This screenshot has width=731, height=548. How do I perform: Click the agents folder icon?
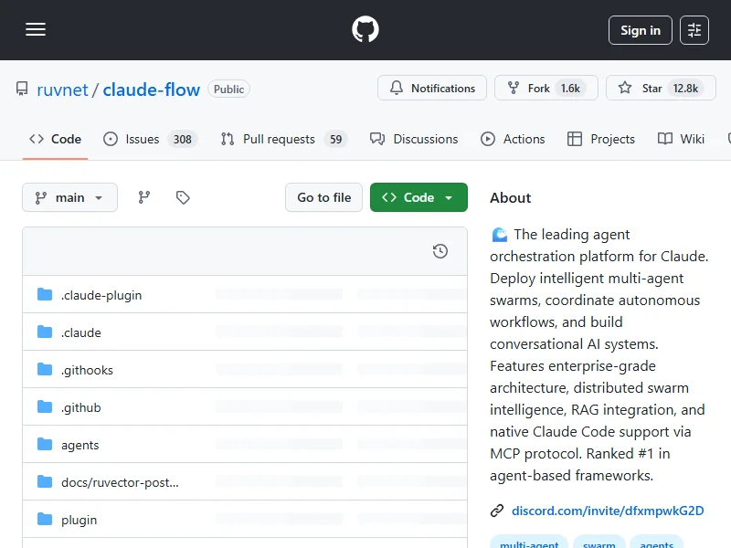coord(45,445)
